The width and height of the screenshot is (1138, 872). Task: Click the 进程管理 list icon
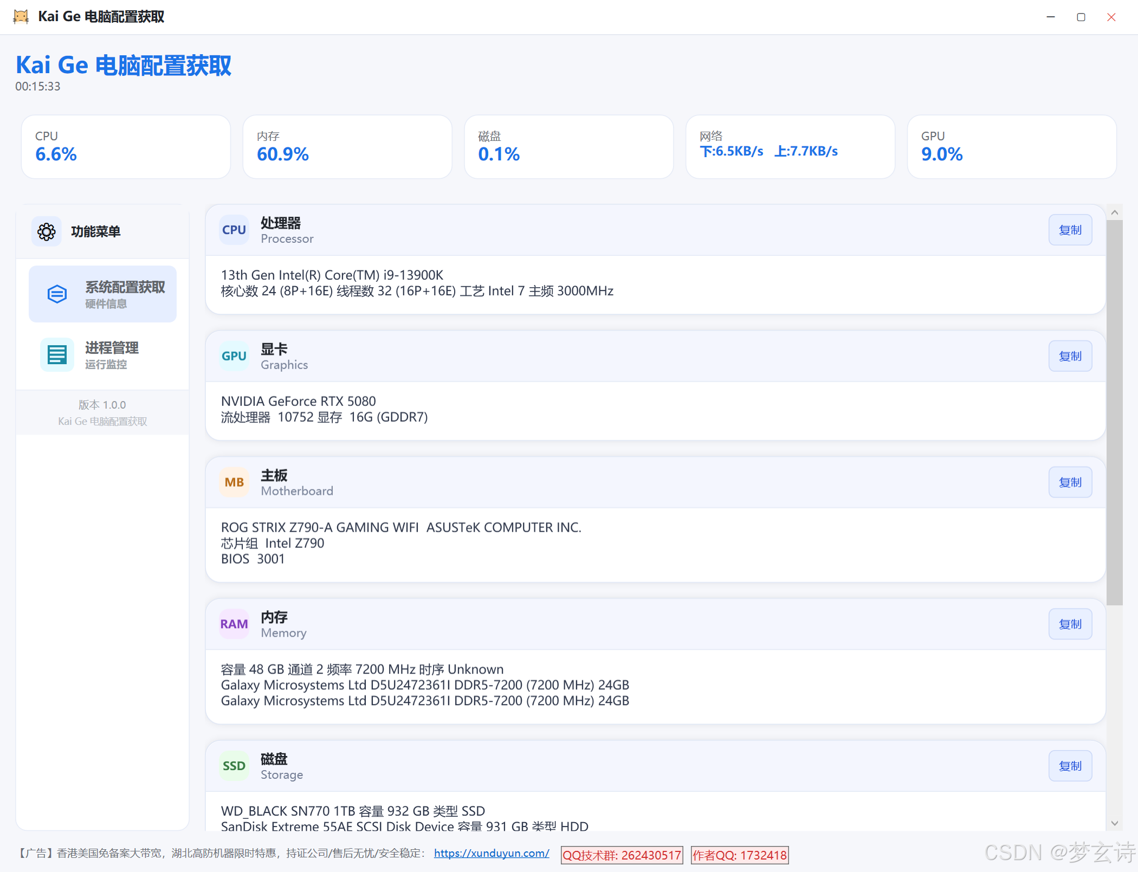click(x=57, y=355)
